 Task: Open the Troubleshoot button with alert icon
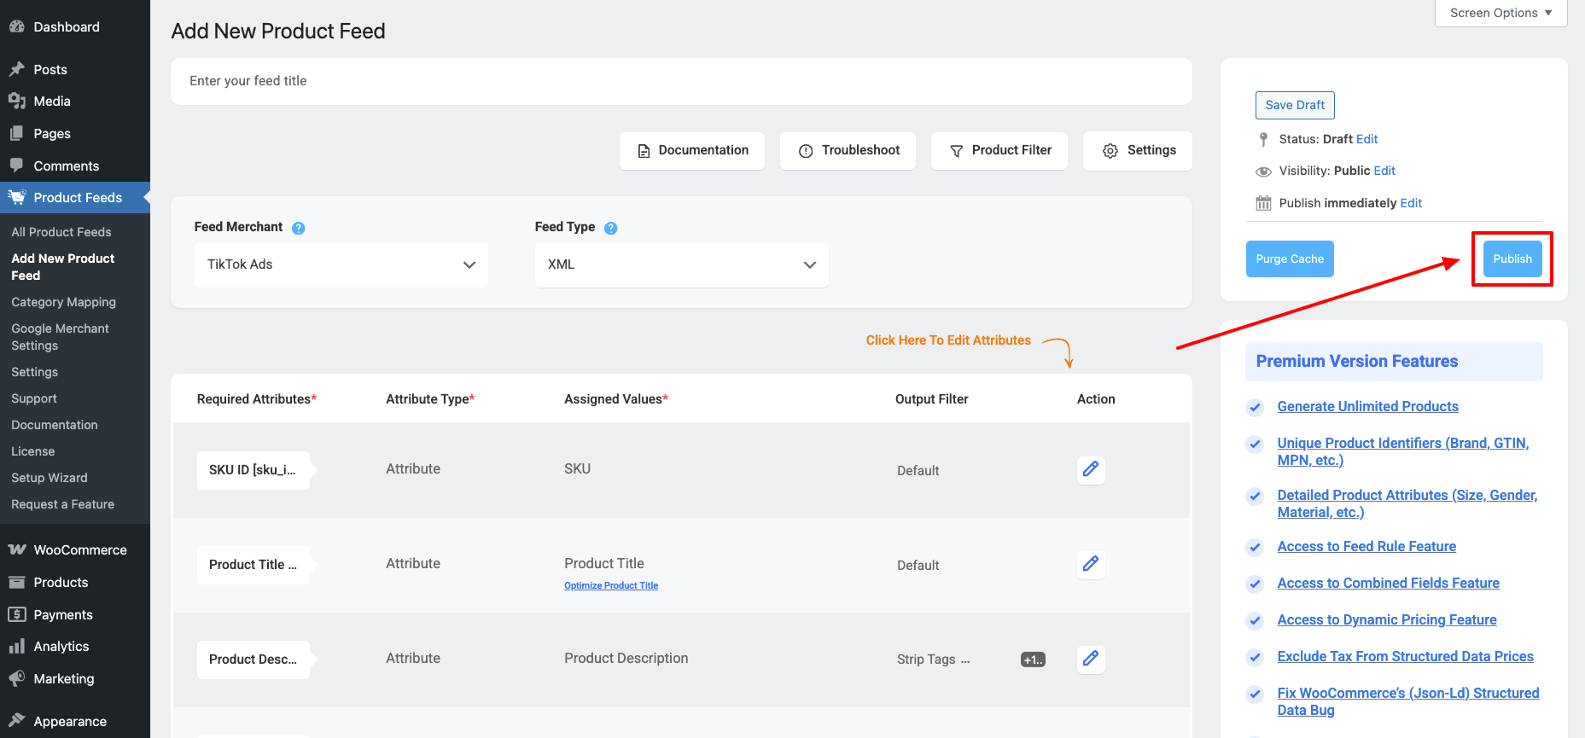click(848, 151)
